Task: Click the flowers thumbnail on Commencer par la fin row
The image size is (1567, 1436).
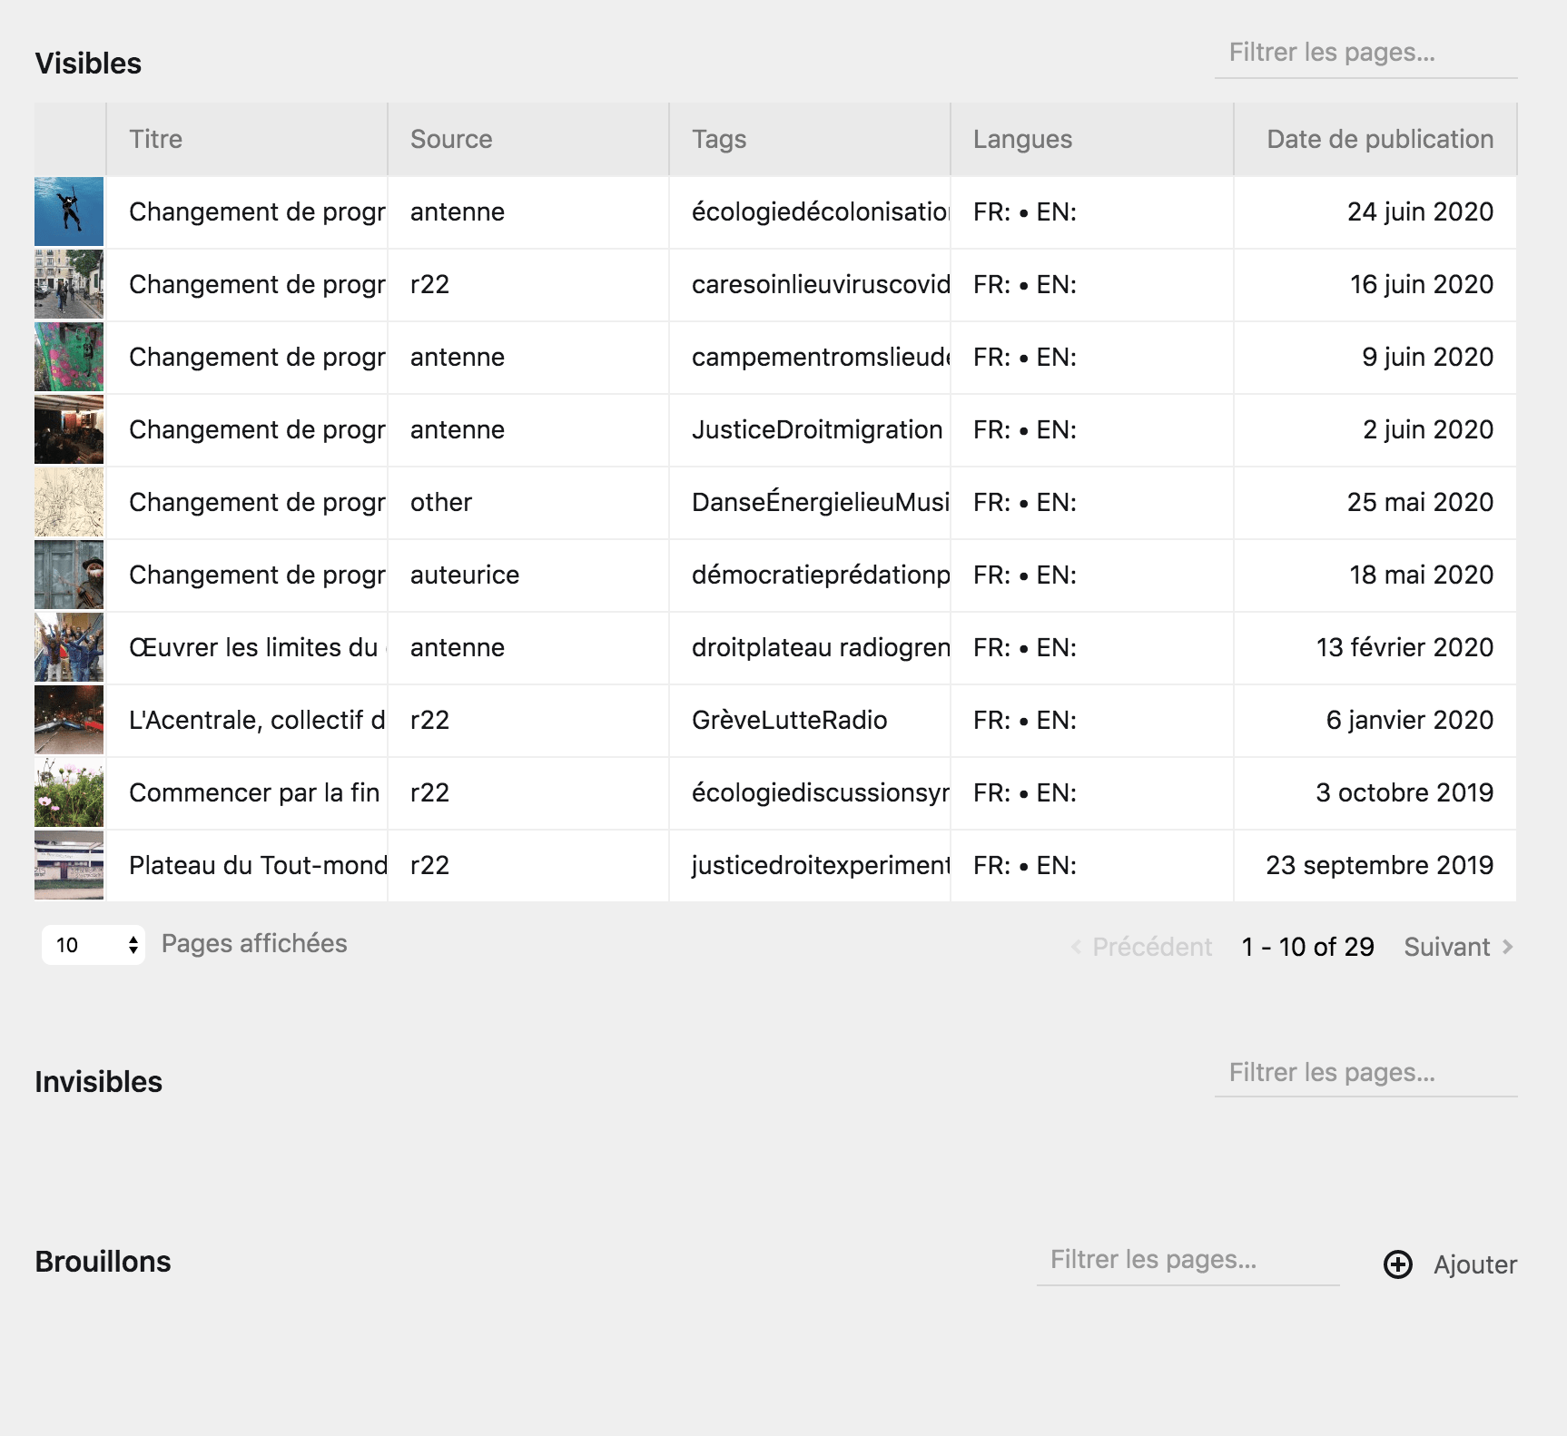Action: coord(69,792)
